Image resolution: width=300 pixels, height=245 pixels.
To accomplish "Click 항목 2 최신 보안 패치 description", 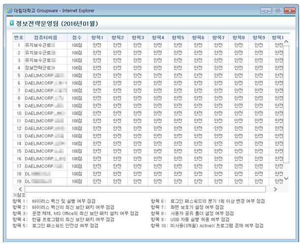I will coord(63,207).
